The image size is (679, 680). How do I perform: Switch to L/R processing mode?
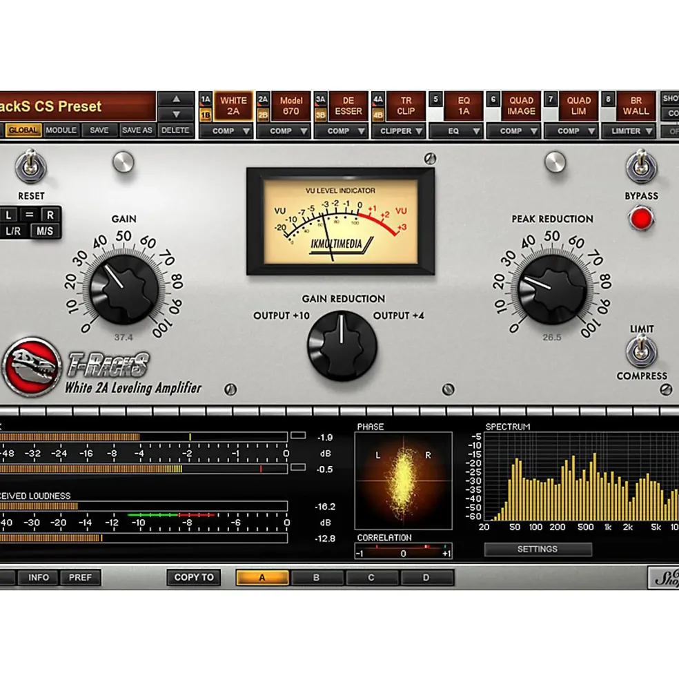[x=13, y=231]
